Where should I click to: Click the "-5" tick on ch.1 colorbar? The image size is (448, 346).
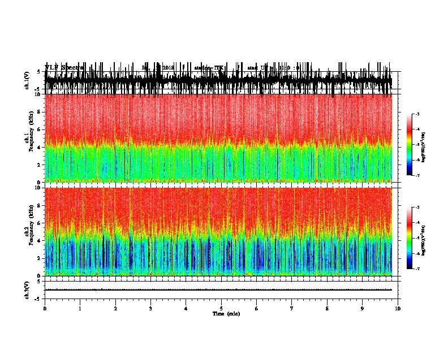tap(417, 145)
